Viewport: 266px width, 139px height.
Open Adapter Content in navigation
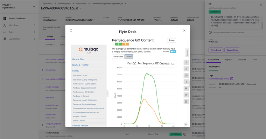point(79,117)
